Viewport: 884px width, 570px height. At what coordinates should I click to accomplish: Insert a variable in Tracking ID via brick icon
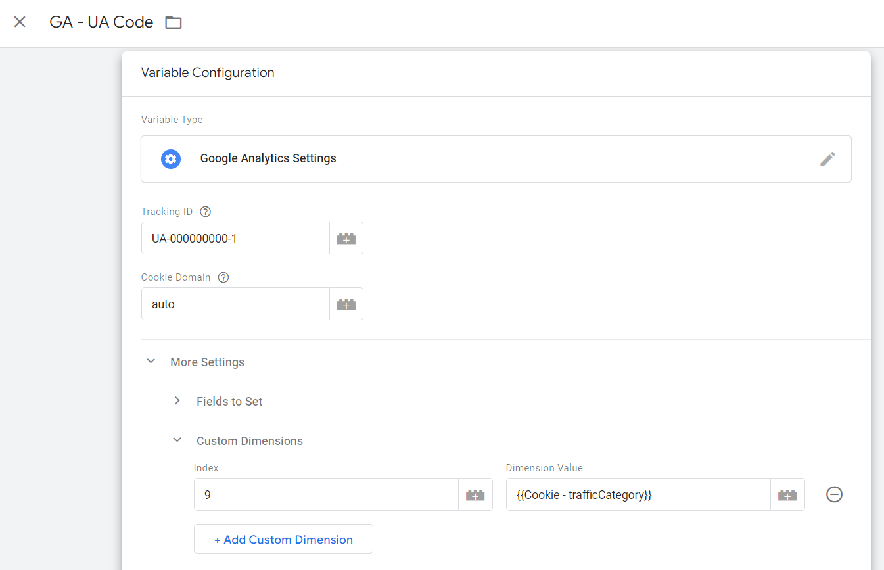(346, 238)
